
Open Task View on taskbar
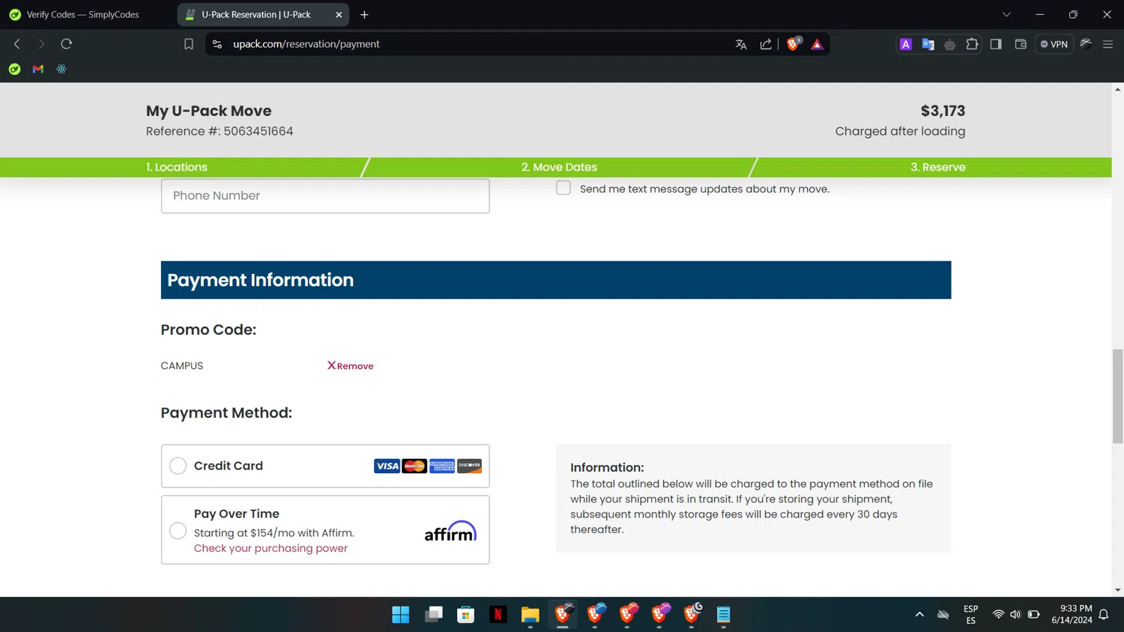(x=434, y=615)
